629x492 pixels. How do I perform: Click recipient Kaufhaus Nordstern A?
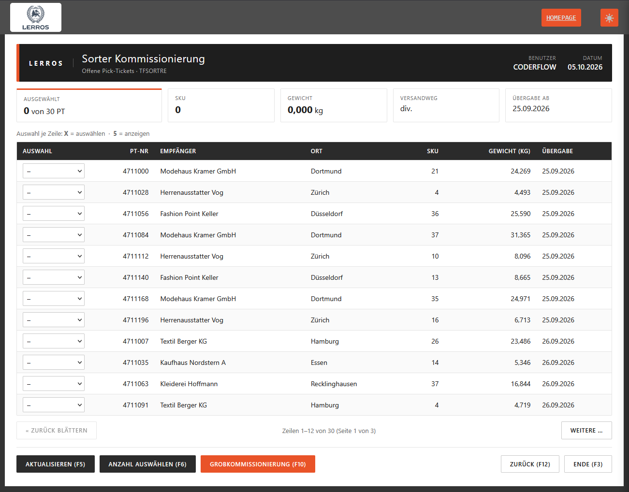(x=193, y=362)
